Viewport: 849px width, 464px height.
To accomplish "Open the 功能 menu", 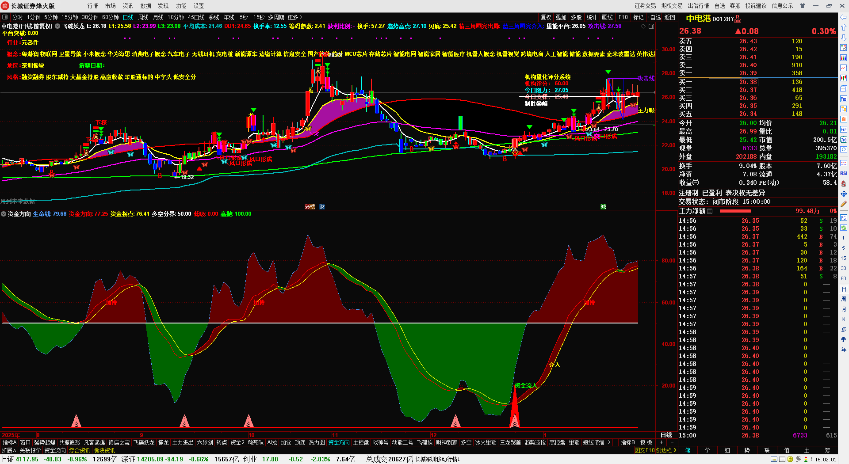I will click(181, 6).
